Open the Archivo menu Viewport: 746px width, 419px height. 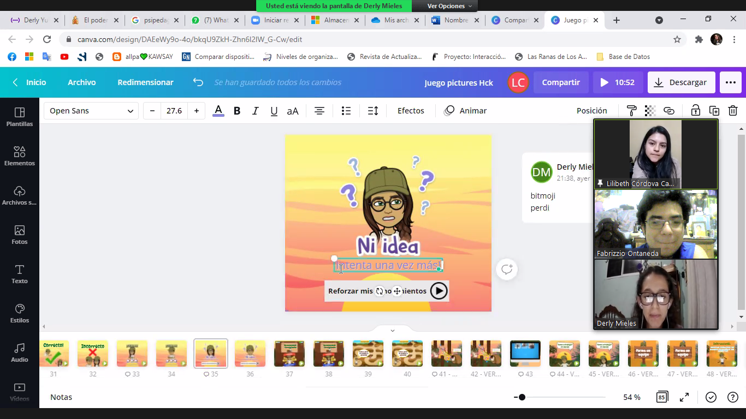82,82
